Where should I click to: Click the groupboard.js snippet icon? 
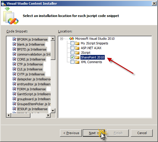pos(14,99)
